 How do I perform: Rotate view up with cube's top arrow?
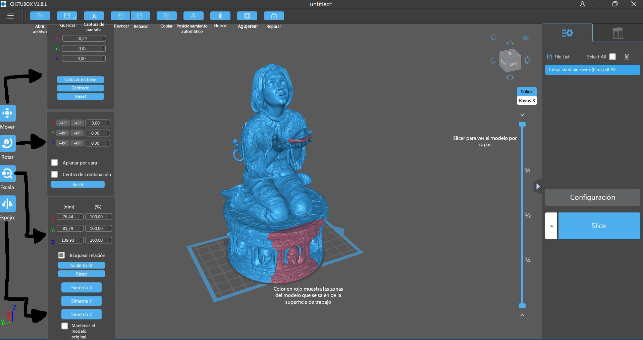(510, 43)
